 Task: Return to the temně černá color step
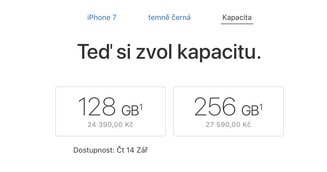pyautogui.click(x=169, y=18)
